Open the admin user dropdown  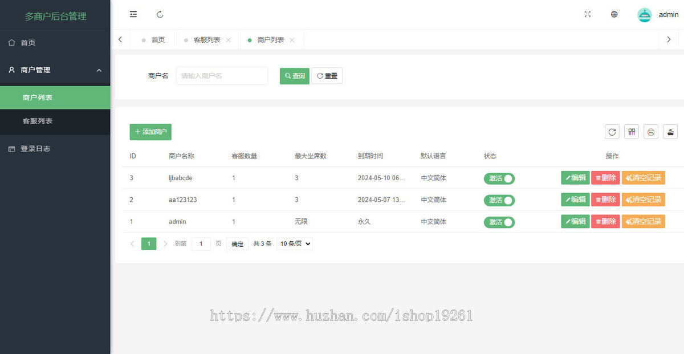coord(668,15)
